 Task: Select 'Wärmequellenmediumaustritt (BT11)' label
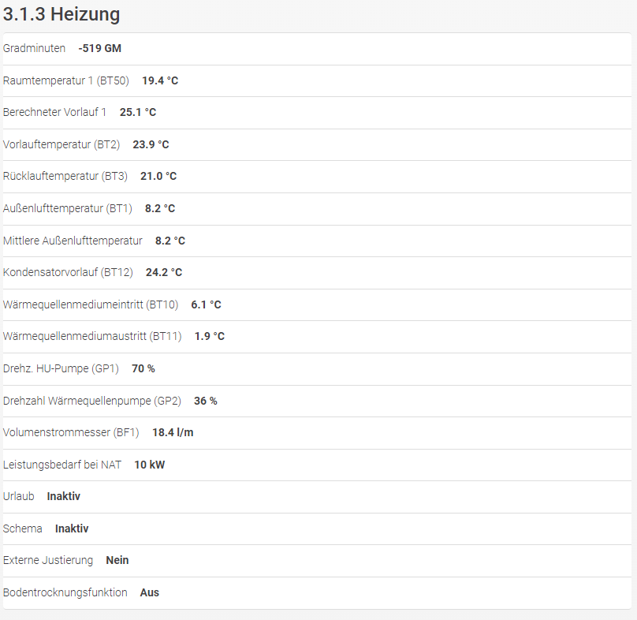(x=92, y=336)
